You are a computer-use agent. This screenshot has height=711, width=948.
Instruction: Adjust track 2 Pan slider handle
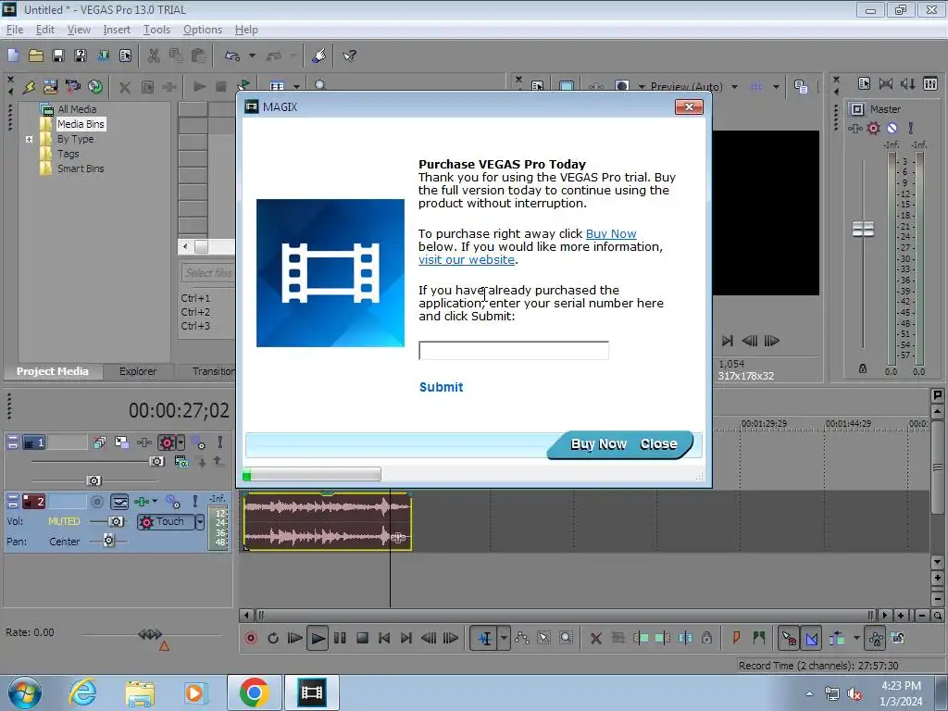click(108, 541)
